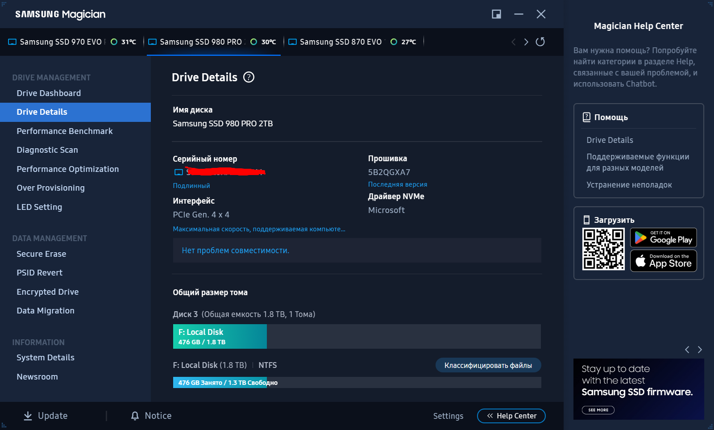Click the Samsung SSD 980 PRO 2TB drive name
Viewport: 714px width, 430px height.
point(223,124)
